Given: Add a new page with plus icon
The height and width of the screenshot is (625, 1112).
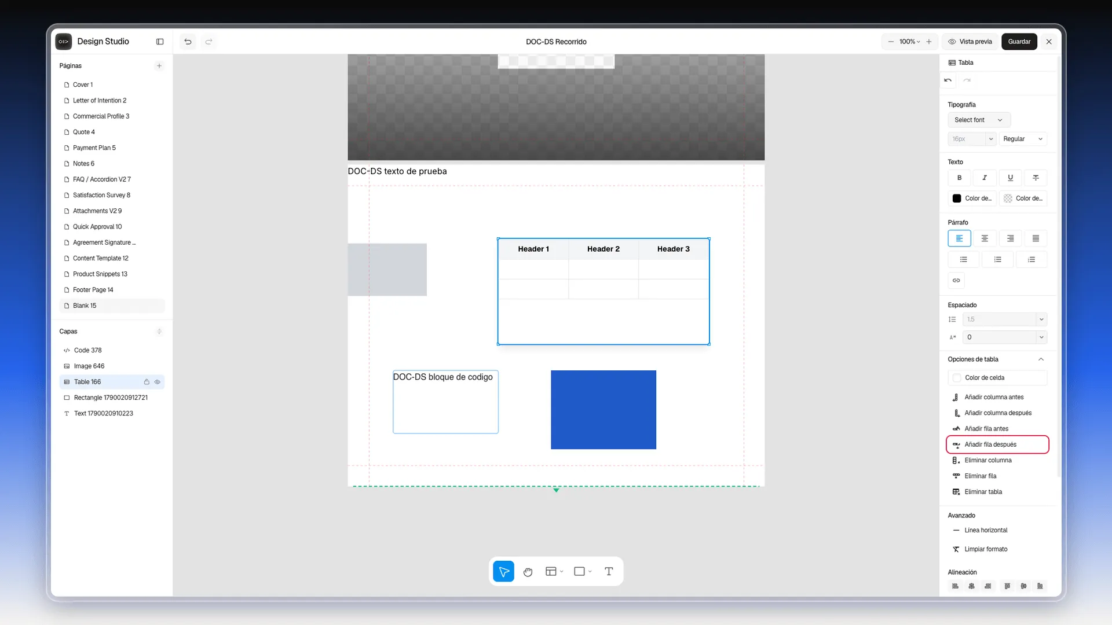Looking at the screenshot, I should pyautogui.click(x=159, y=66).
